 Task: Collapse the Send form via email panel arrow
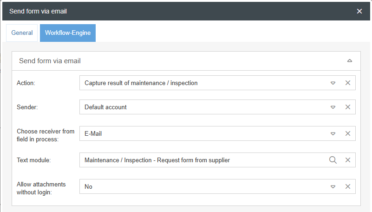(x=350, y=61)
